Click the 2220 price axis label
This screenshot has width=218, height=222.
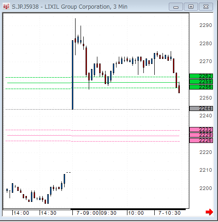tap(206, 152)
